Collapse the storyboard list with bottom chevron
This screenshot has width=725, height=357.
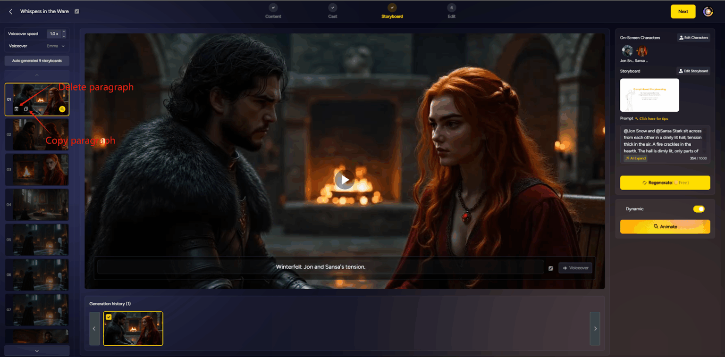click(x=37, y=350)
